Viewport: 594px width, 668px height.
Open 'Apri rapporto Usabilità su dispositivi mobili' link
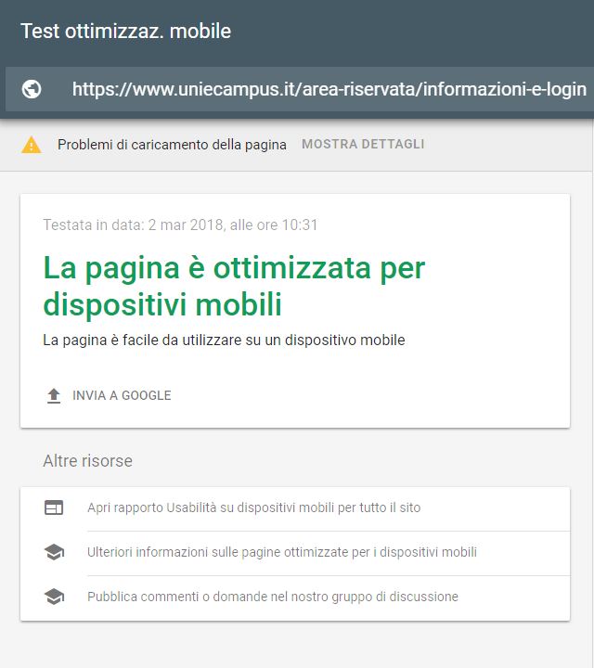253,508
